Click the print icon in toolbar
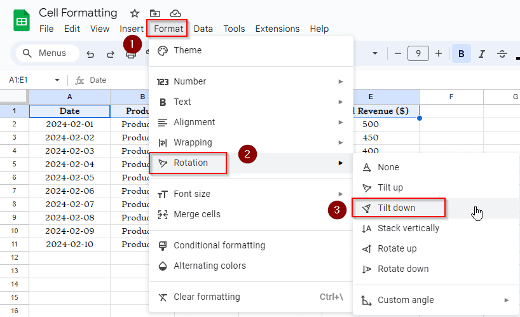Image resolution: width=520 pixels, height=317 pixels. point(131,55)
